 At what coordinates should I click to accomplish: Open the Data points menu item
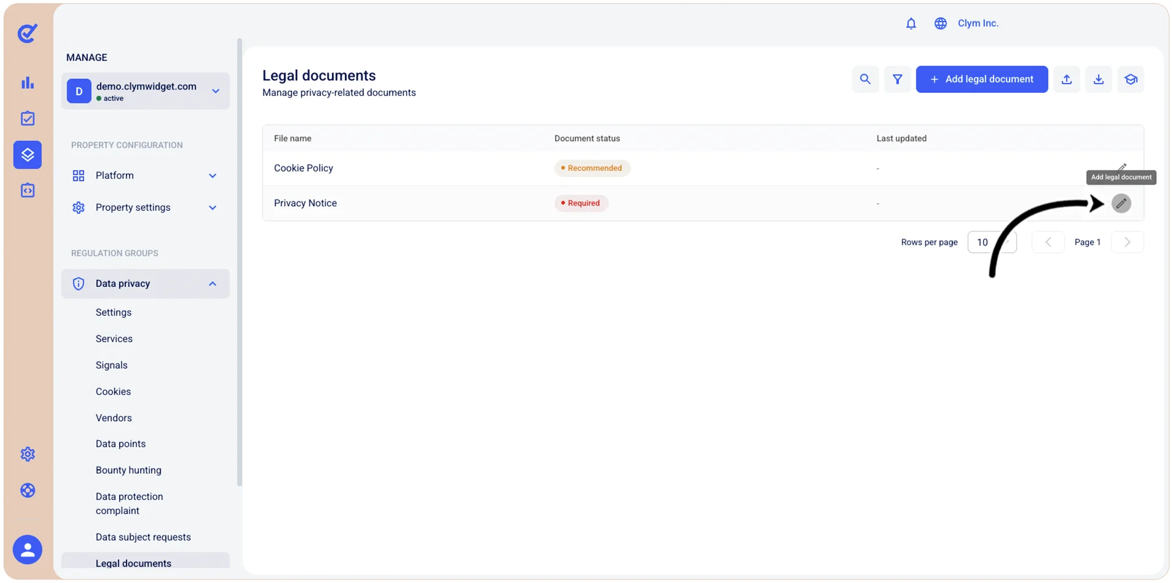[120, 444]
